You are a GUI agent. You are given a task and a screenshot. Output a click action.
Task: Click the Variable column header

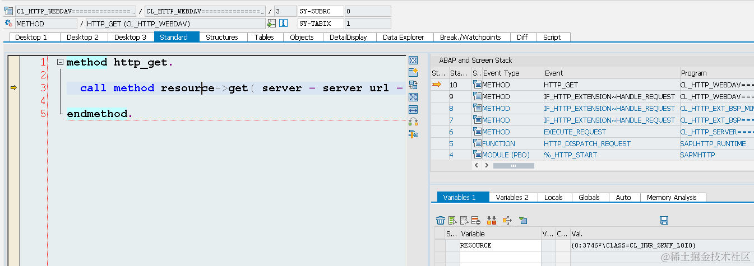pos(500,234)
